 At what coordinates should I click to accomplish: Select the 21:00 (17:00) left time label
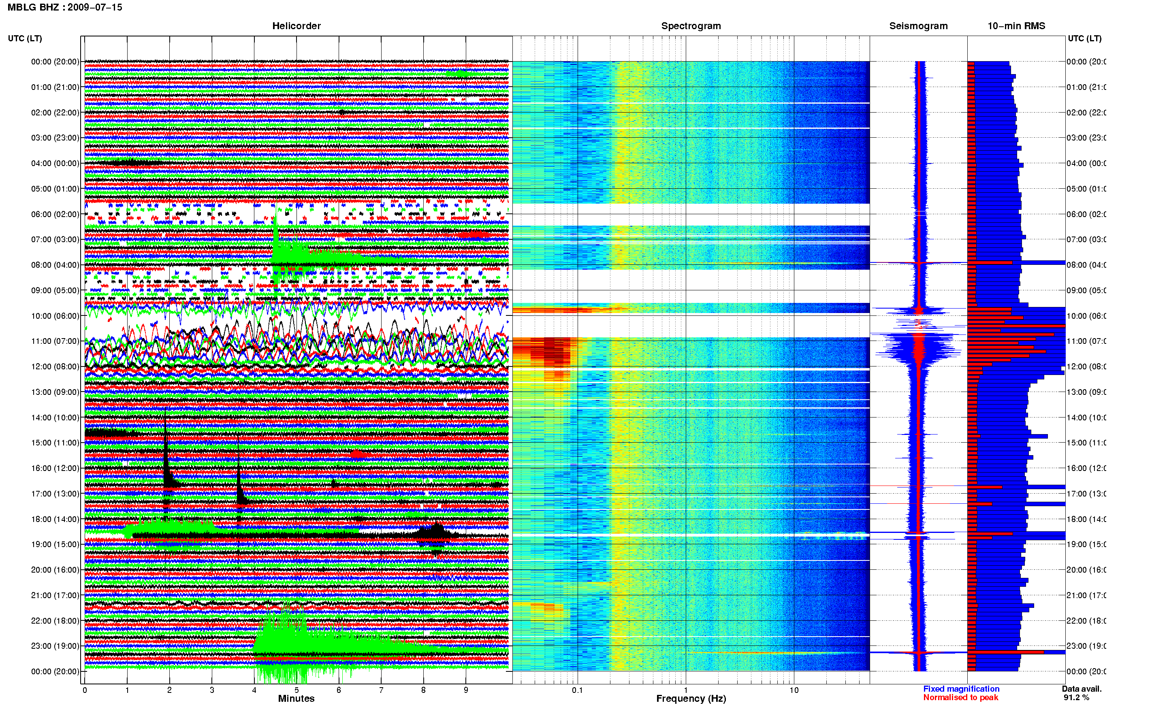point(55,595)
